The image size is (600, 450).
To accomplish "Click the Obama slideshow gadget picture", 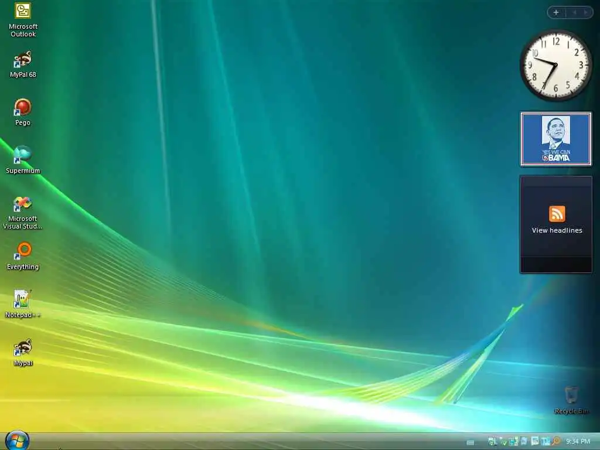I will [556, 139].
